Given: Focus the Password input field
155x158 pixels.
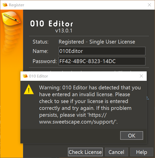Looking at the screenshot, I should [102, 61].
